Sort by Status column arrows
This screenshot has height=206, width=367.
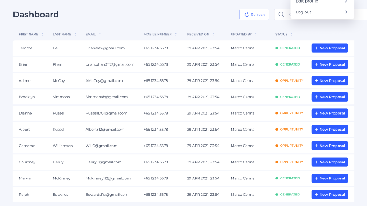tap(291, 35)
